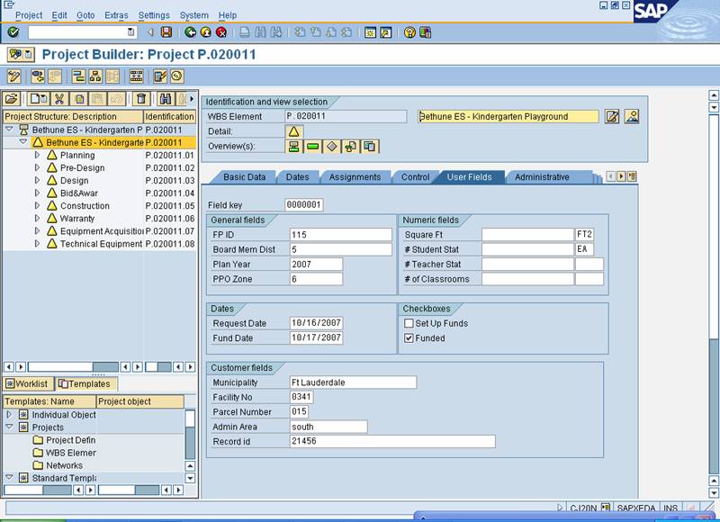720x522 pixels.
Task: Click the Copy icon in tree toolbar
Action: 79,99
